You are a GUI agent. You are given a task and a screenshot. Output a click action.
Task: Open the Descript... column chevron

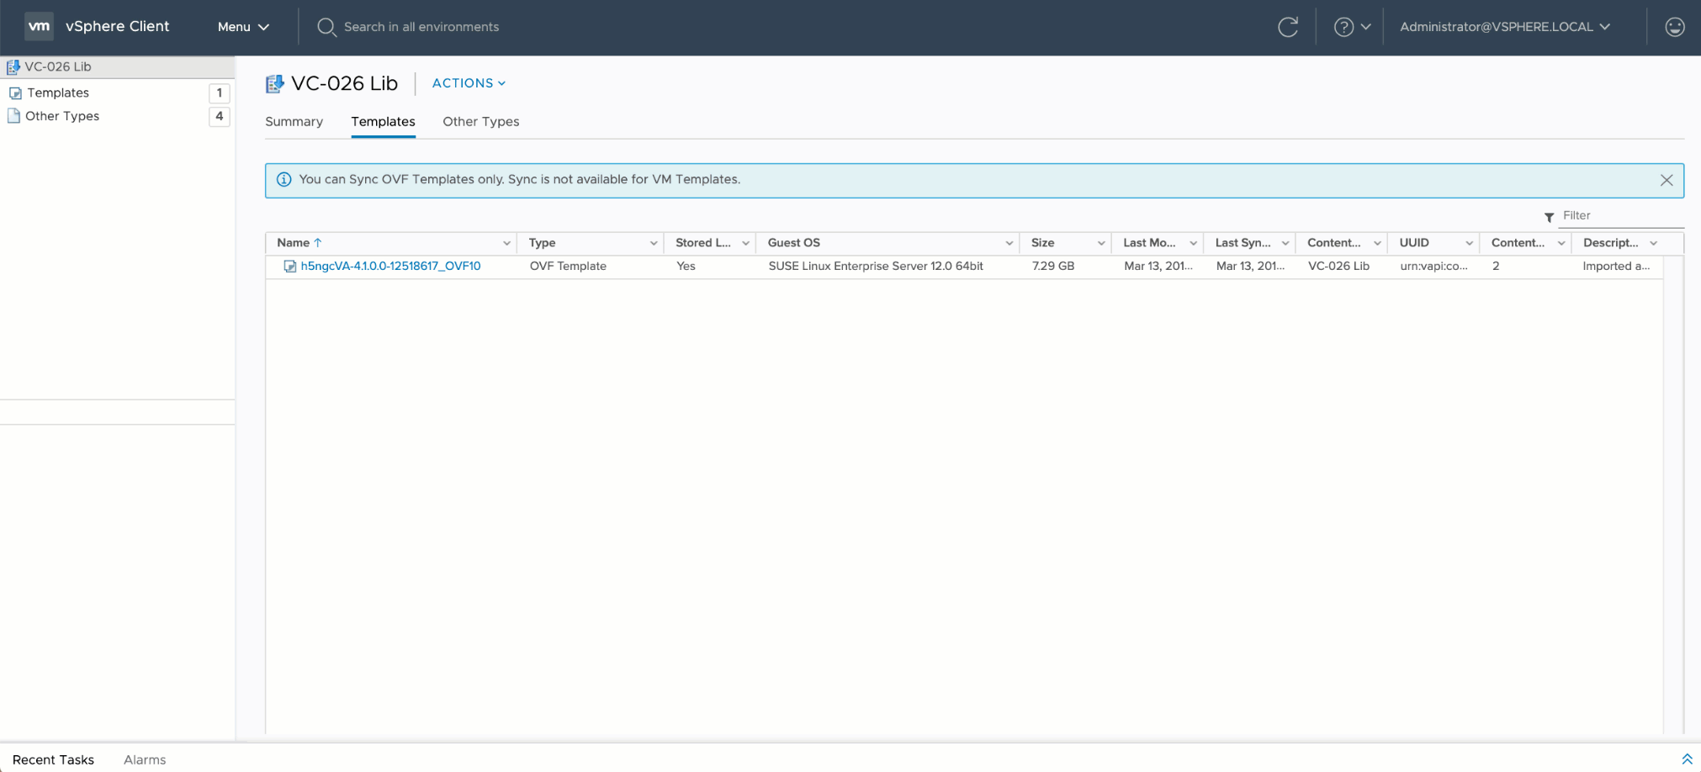tap(1653, 243)
